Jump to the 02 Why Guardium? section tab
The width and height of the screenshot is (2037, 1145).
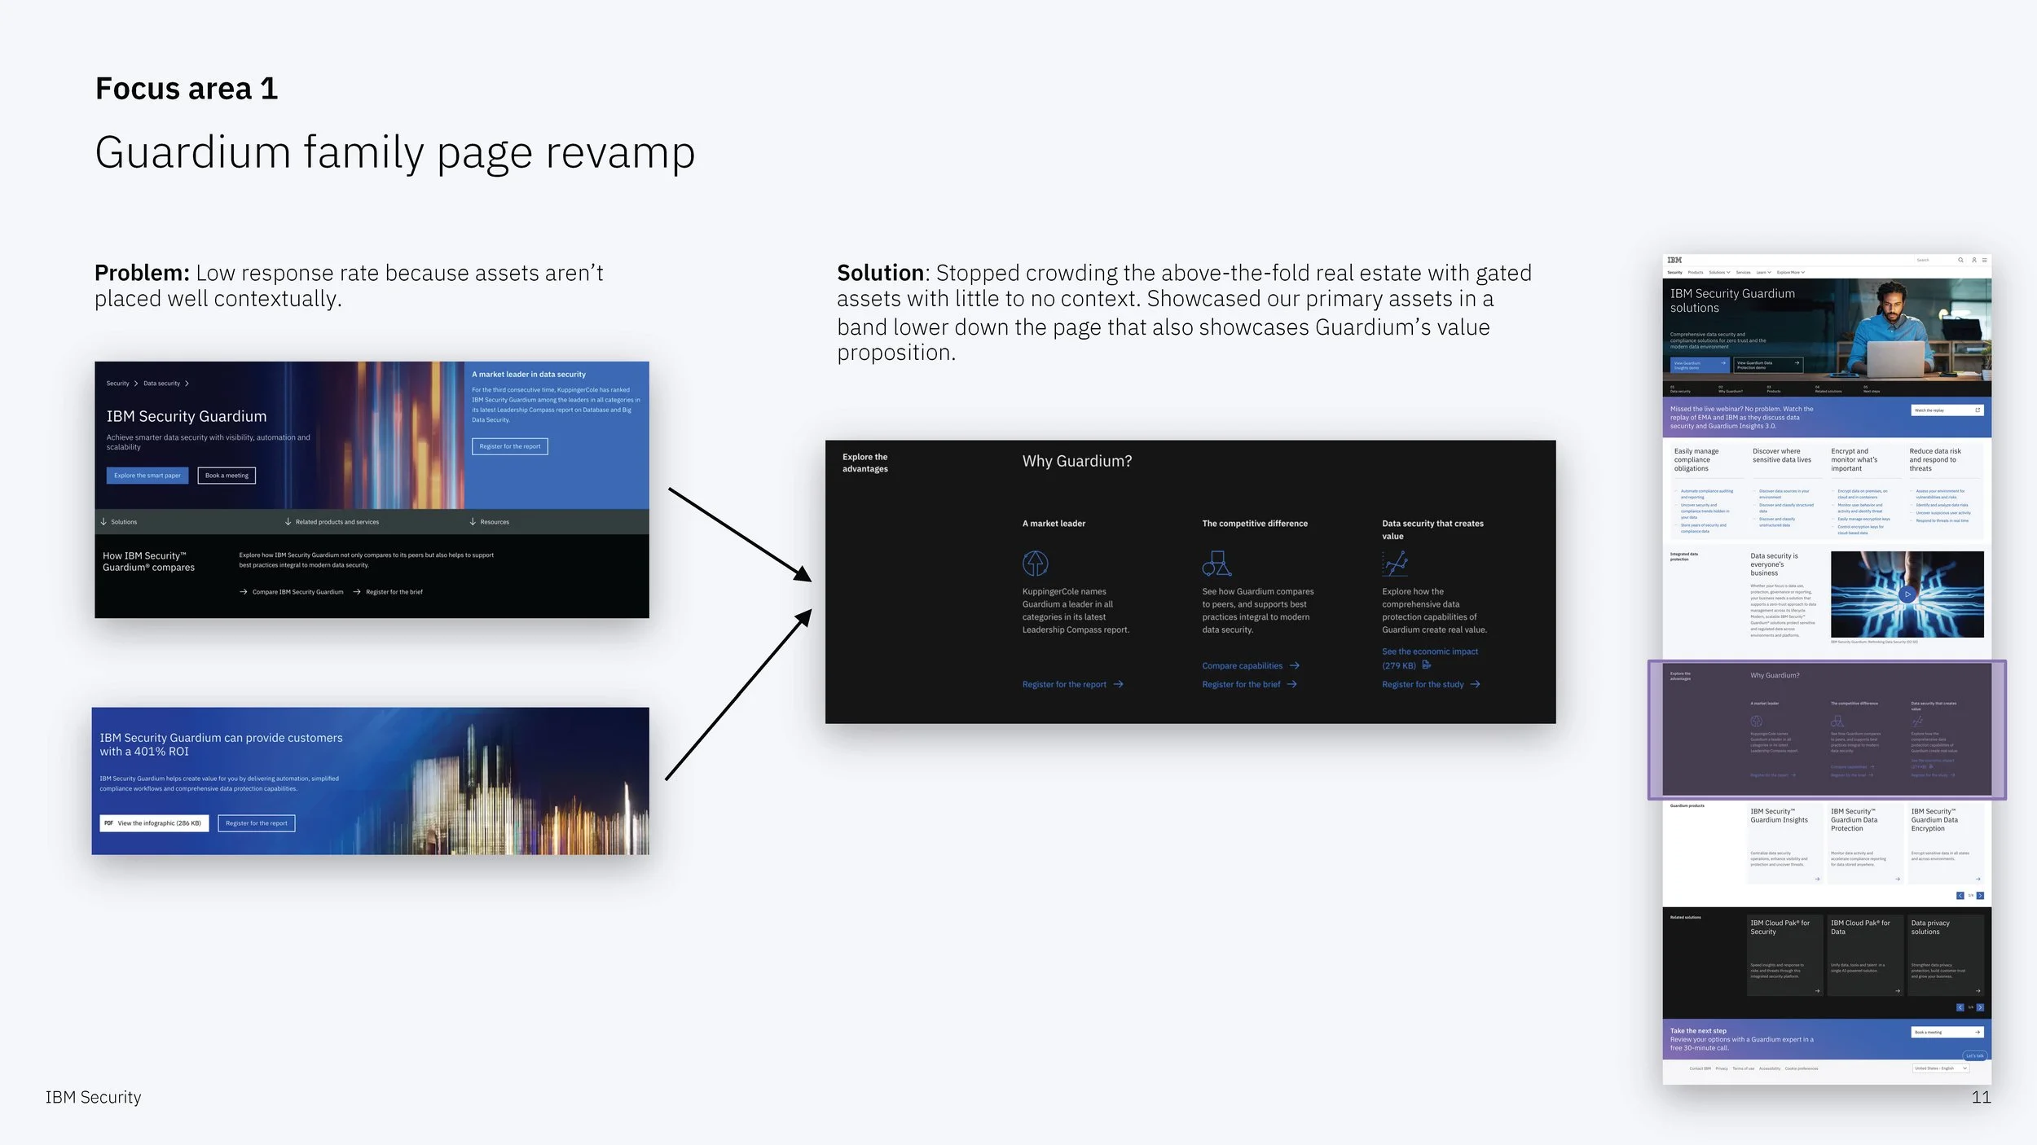coord(1731,389)
